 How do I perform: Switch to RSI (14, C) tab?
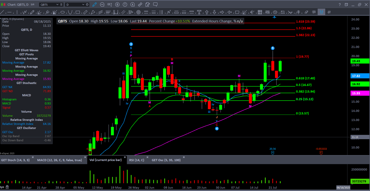[137, 160]
